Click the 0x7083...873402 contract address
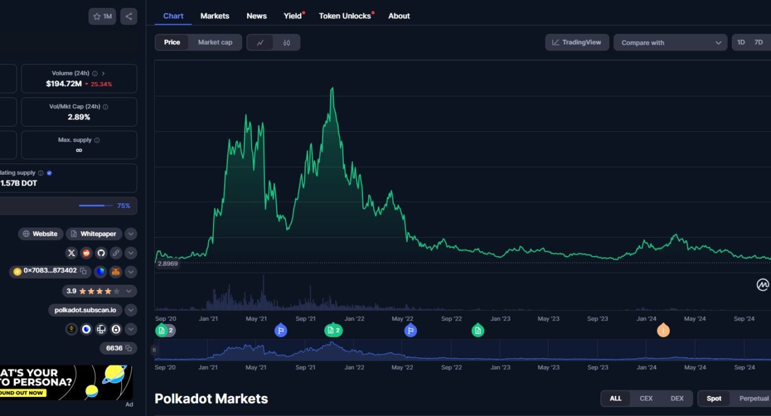771x416 pixels. pos(50,271)
